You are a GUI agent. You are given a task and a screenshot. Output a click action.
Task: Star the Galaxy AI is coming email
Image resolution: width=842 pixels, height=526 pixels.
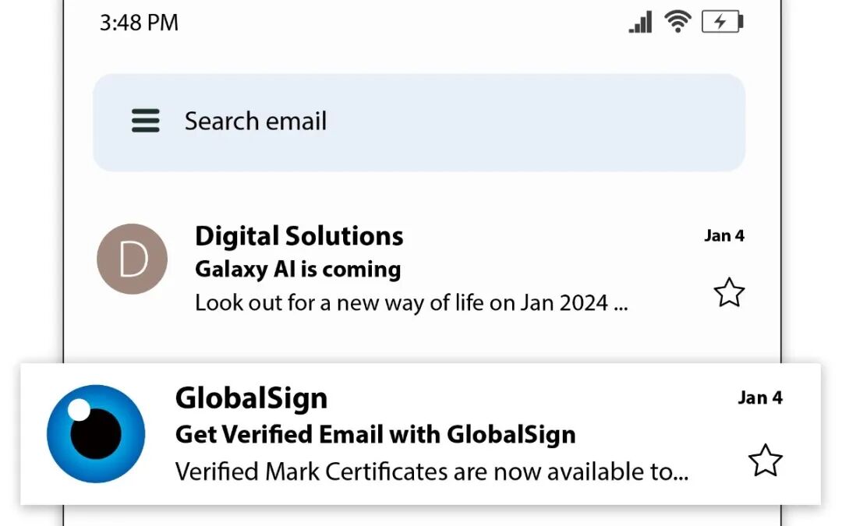click(x=729, y=293)
